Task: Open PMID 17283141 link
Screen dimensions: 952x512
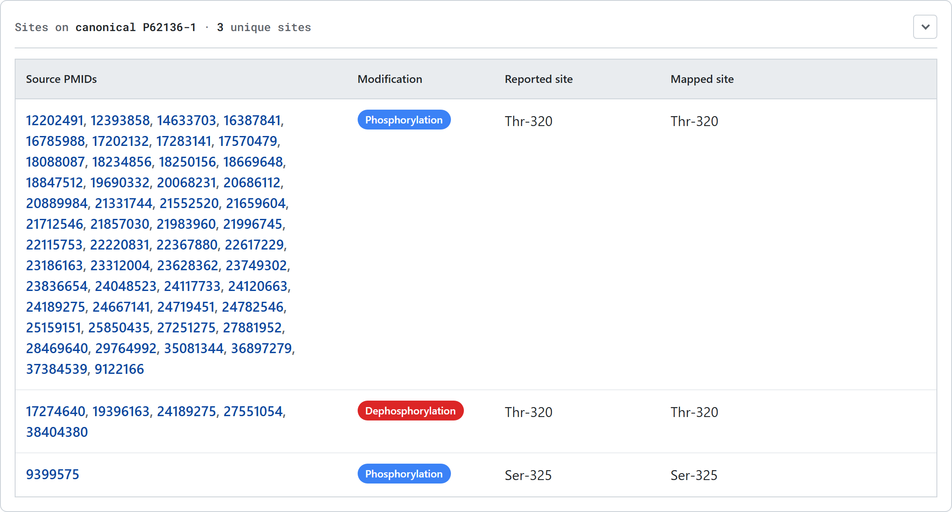Action: 184,141
